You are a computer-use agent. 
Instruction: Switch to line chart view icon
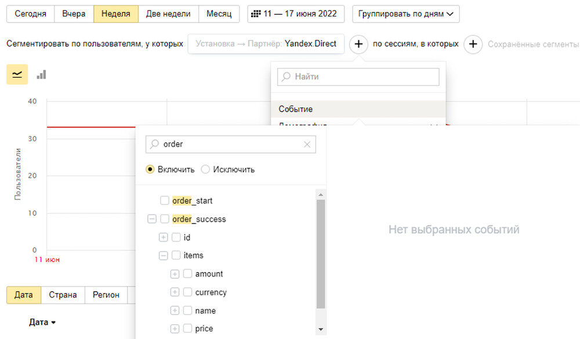(x=17, y=74)
